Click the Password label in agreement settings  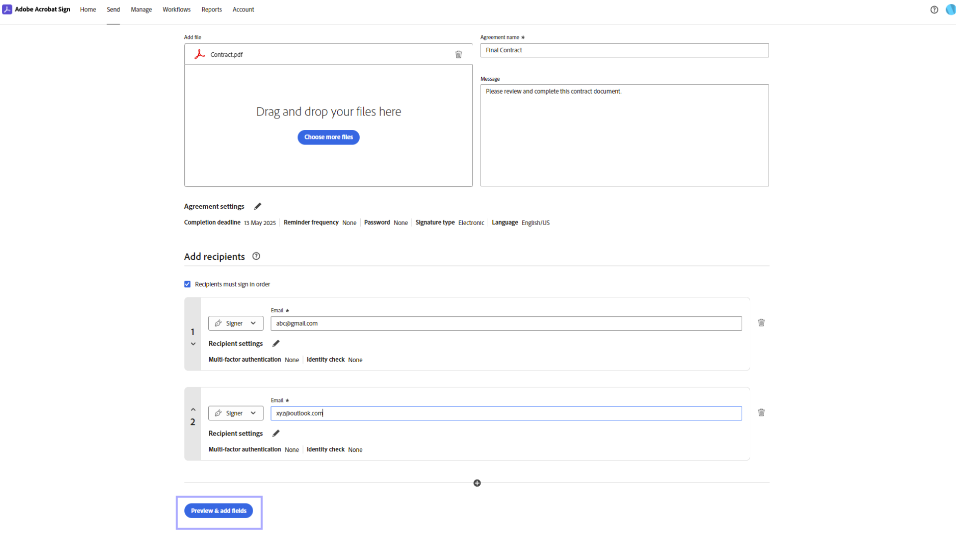click(377, 223)
